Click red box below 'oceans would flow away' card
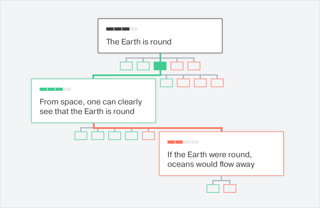 pos(230,188)
